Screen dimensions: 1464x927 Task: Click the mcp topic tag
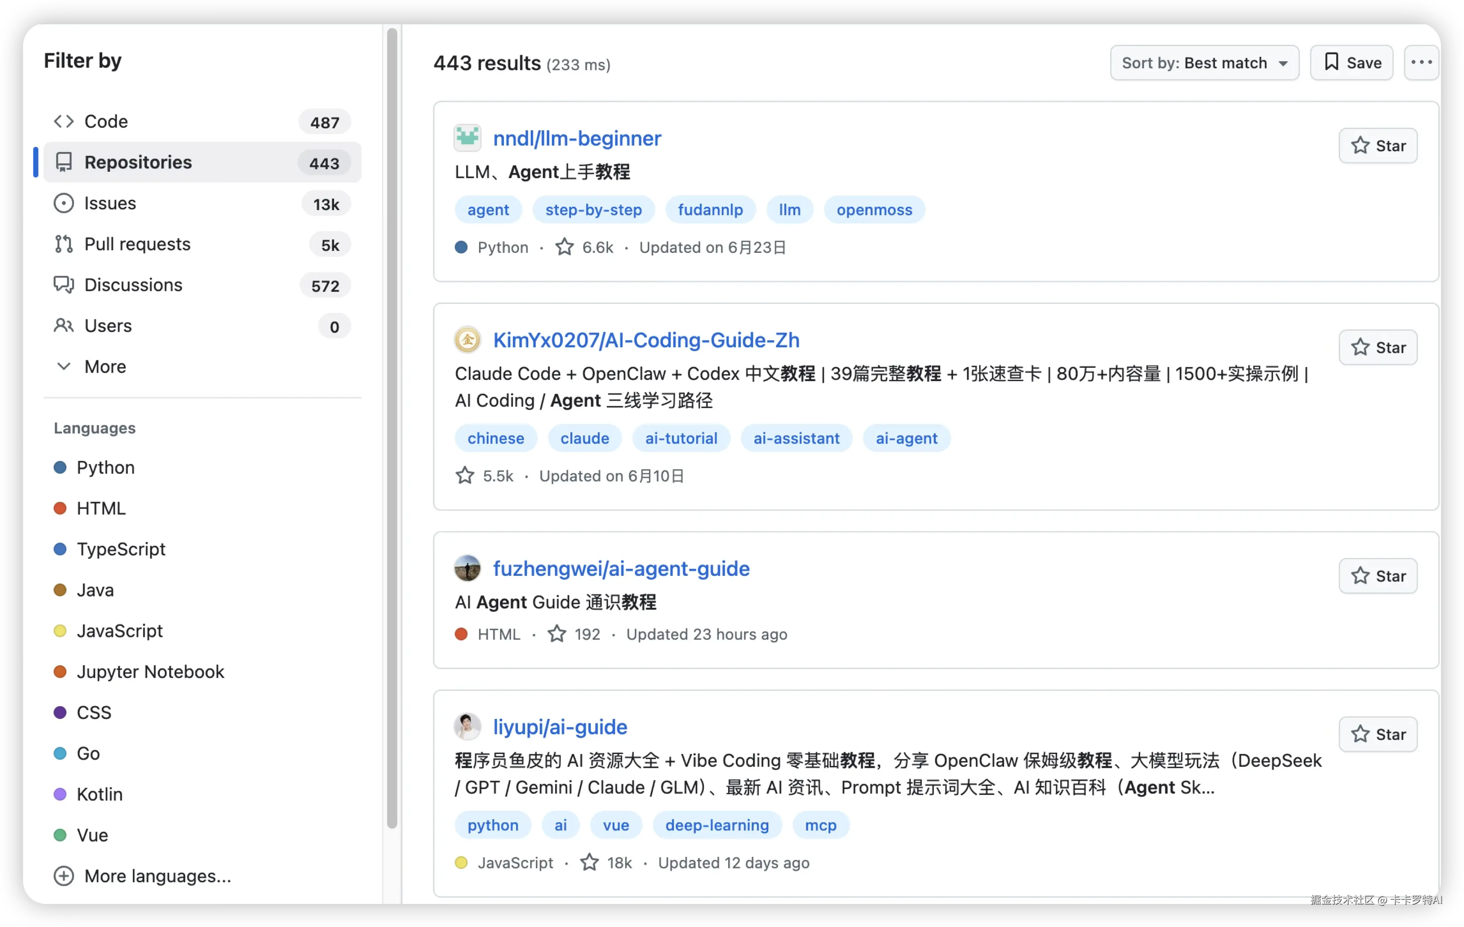click(x=821, y=825)
